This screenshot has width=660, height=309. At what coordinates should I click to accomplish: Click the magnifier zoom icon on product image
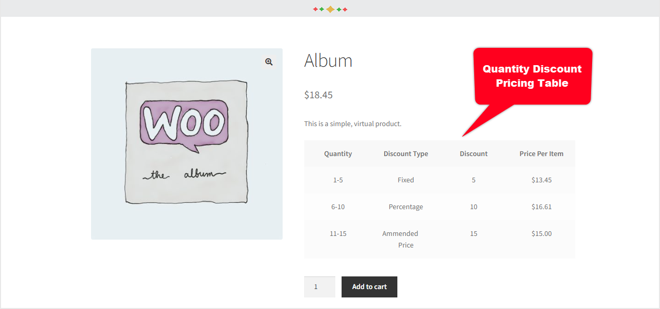pyautogui.click(x=269, y=62)
